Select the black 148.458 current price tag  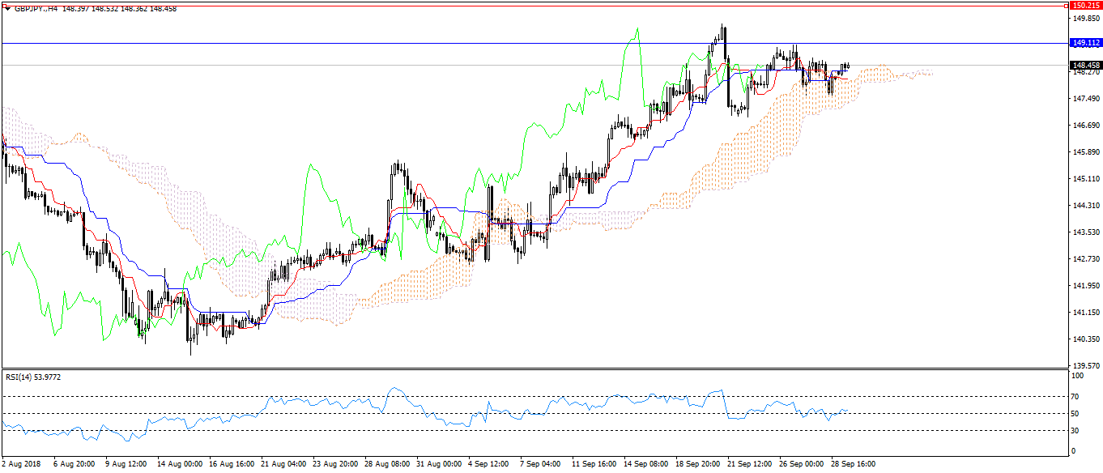1086,65
